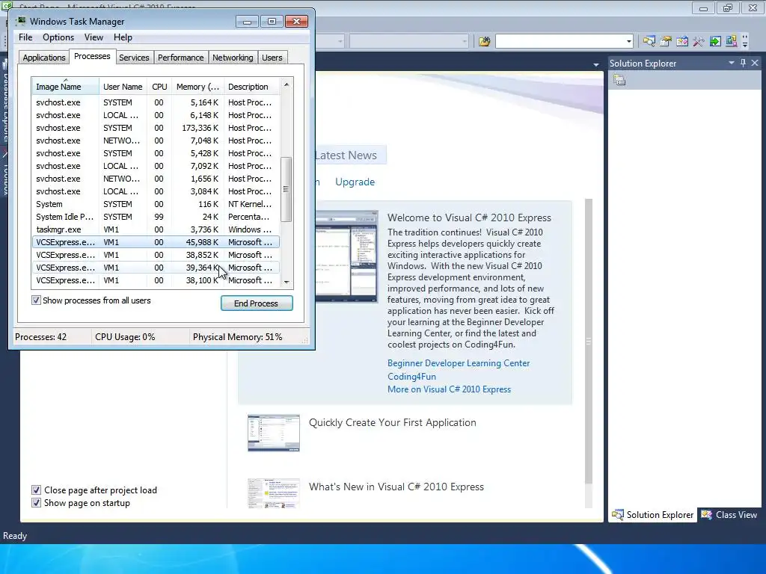Select VCSExpress process using 38,852 K

[156, 255]
